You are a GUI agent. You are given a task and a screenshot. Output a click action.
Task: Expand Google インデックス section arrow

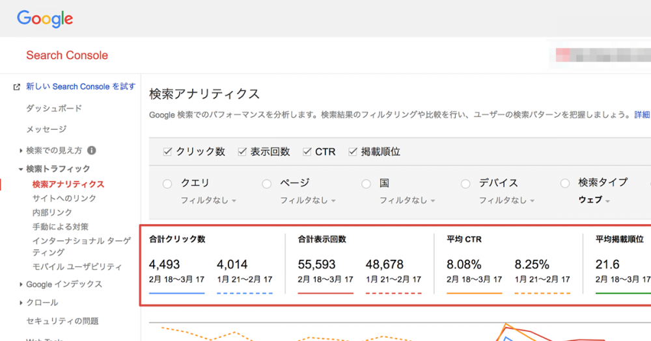tap(21, 284)
